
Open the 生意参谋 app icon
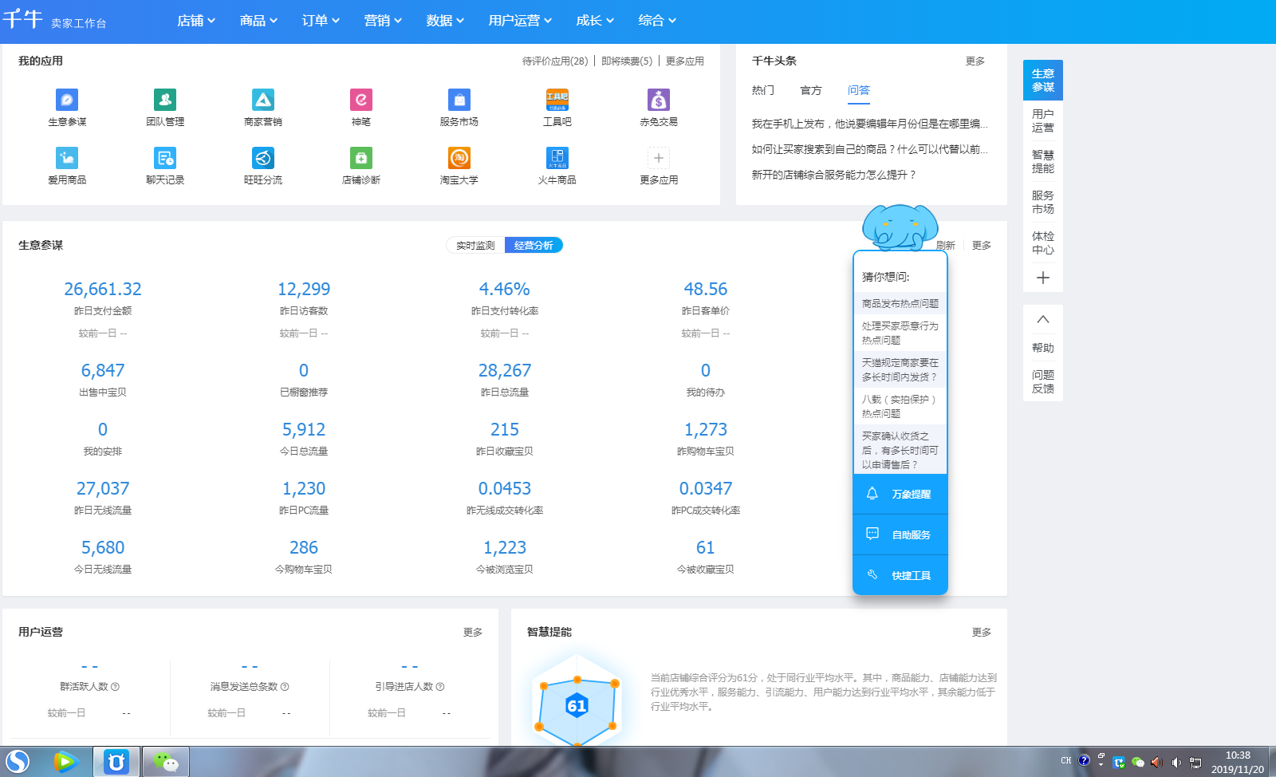67,101
